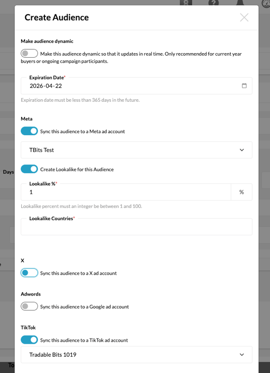Viewport: 270px width, 373px height.
Task: Open the Expiration Date calendar picker
Action: pyautogui.click(x=244, y=86)
